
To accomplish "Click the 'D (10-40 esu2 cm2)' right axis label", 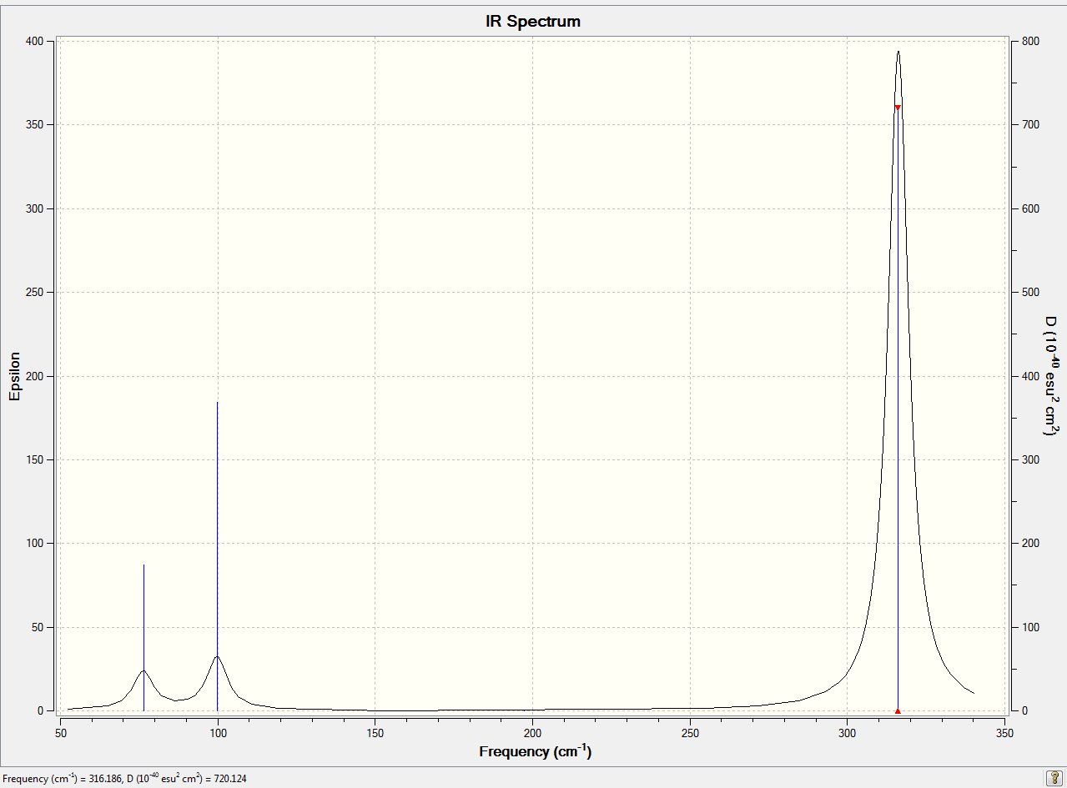I will 1051,376.
